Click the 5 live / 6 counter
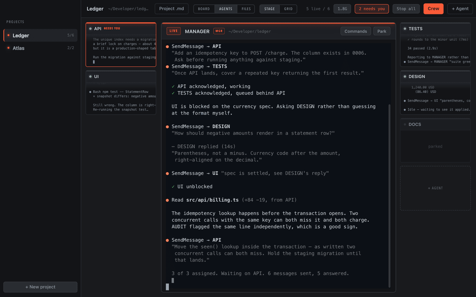The width and height of the screenshot is (476, 297). pos(318,9)
